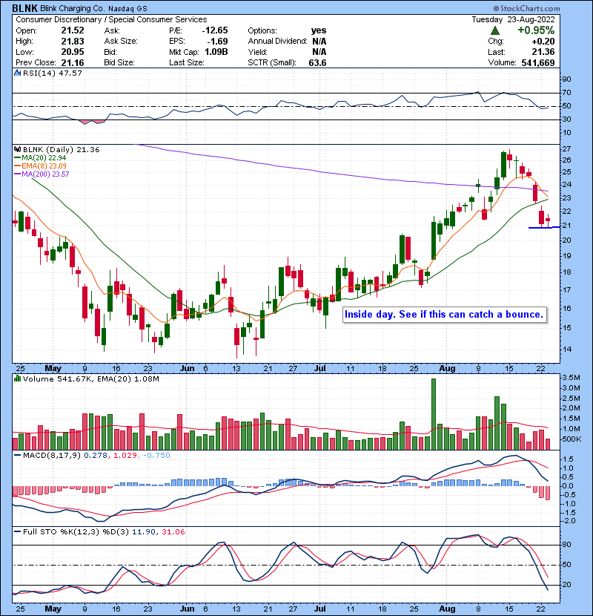The image size is (593, 616).
Task: Click the stochastic %K value 11.90
Action: 143,531
